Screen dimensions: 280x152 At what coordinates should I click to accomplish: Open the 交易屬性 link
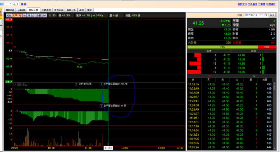coord(252,4)
